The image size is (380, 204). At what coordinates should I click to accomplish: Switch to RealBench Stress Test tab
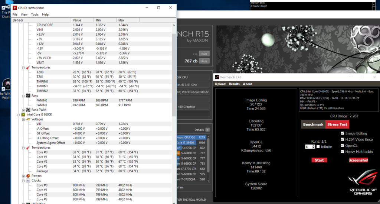click(x=337, y=124)
